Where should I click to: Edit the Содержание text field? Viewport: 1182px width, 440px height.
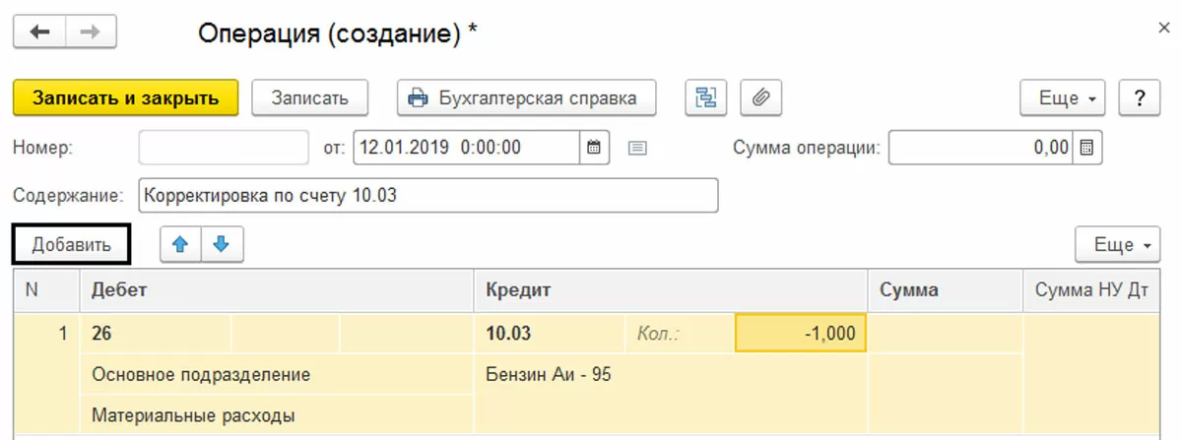click(428, 195)
